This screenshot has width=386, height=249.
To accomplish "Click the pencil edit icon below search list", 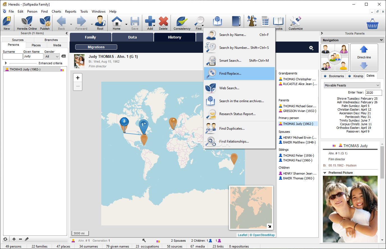I will click(27, 239).
